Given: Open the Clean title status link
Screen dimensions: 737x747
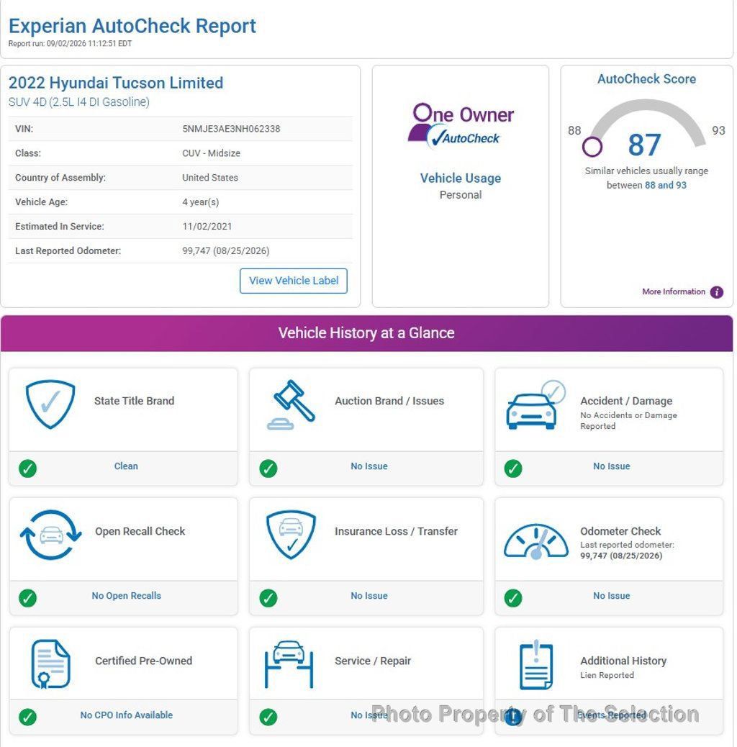Looking at the screenshot, I should pos(126,466).
